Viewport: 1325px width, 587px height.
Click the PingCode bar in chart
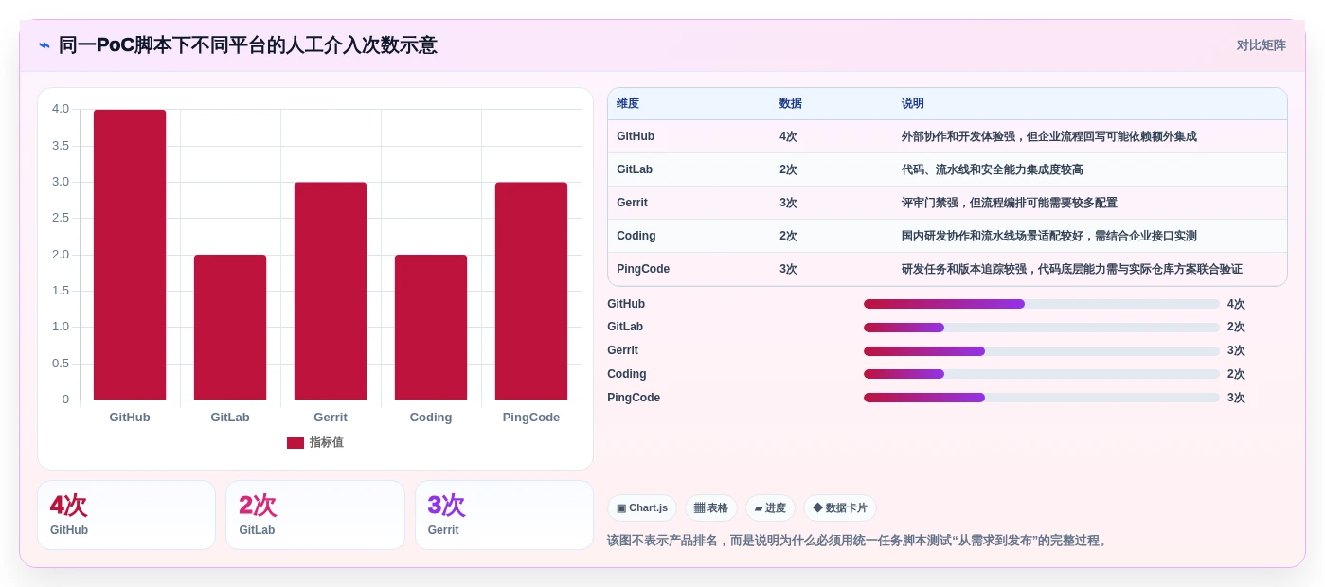point(531,291)
